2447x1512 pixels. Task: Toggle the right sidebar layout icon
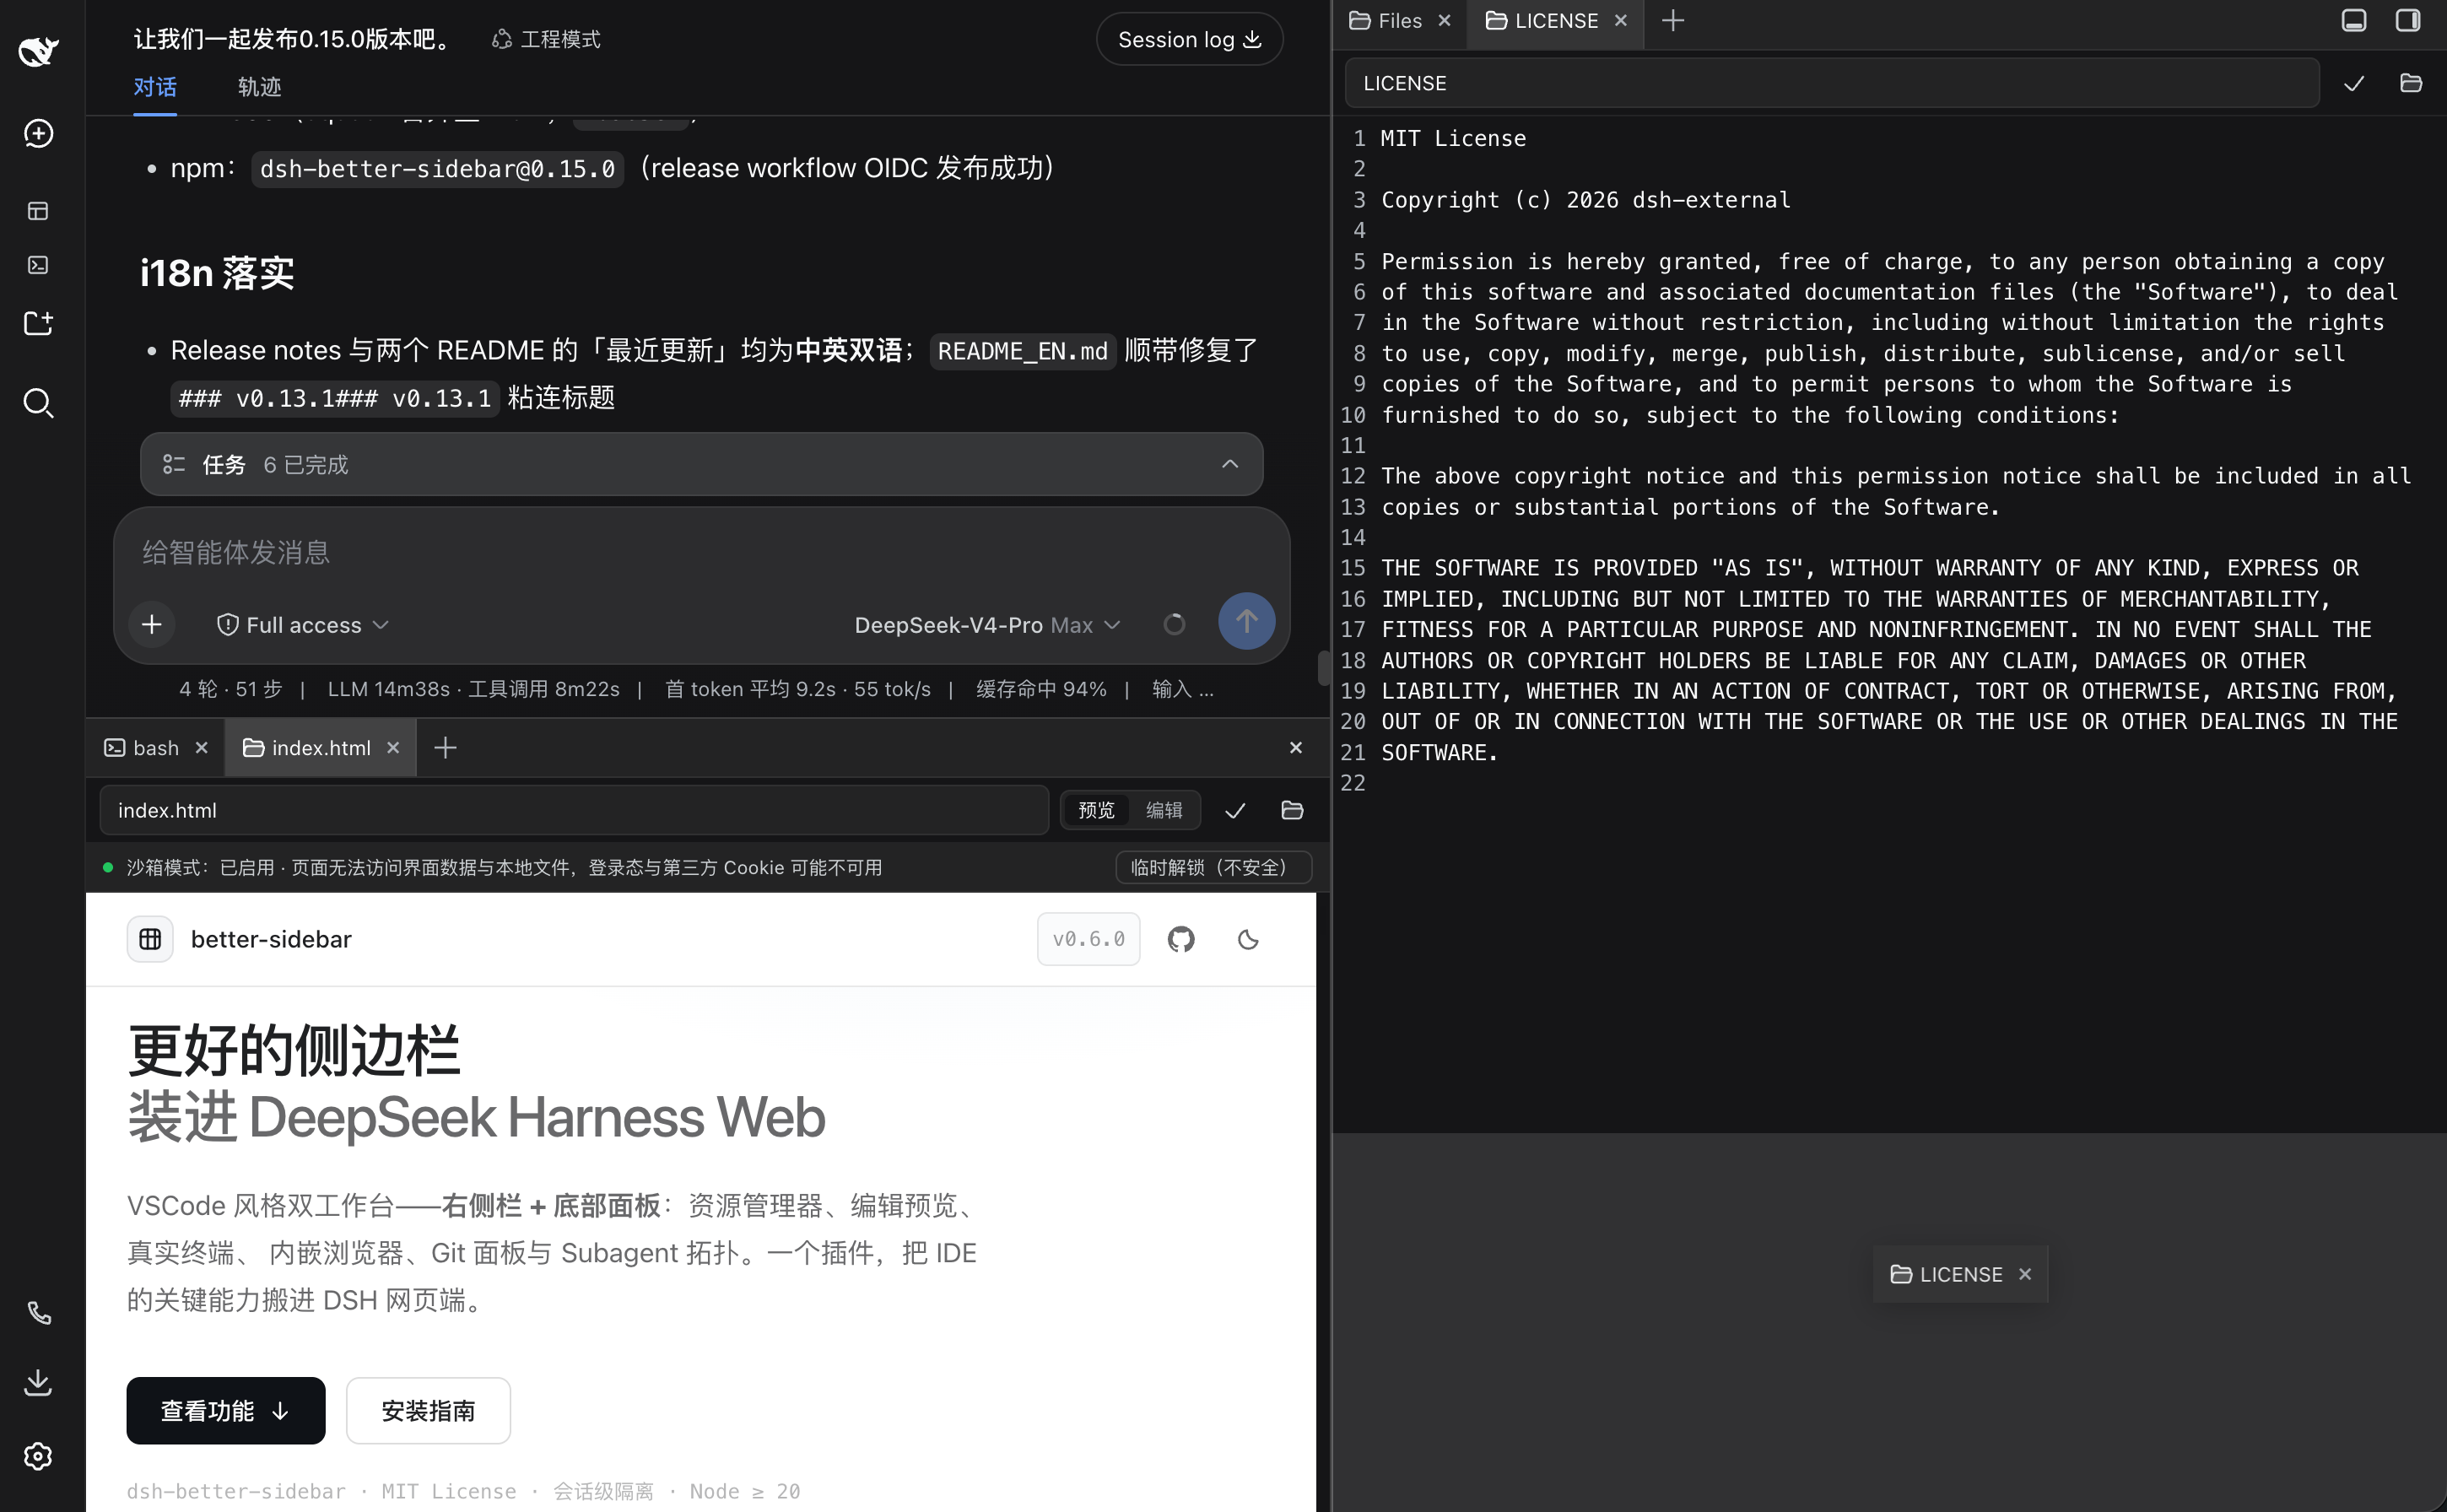coord(2408,20)
